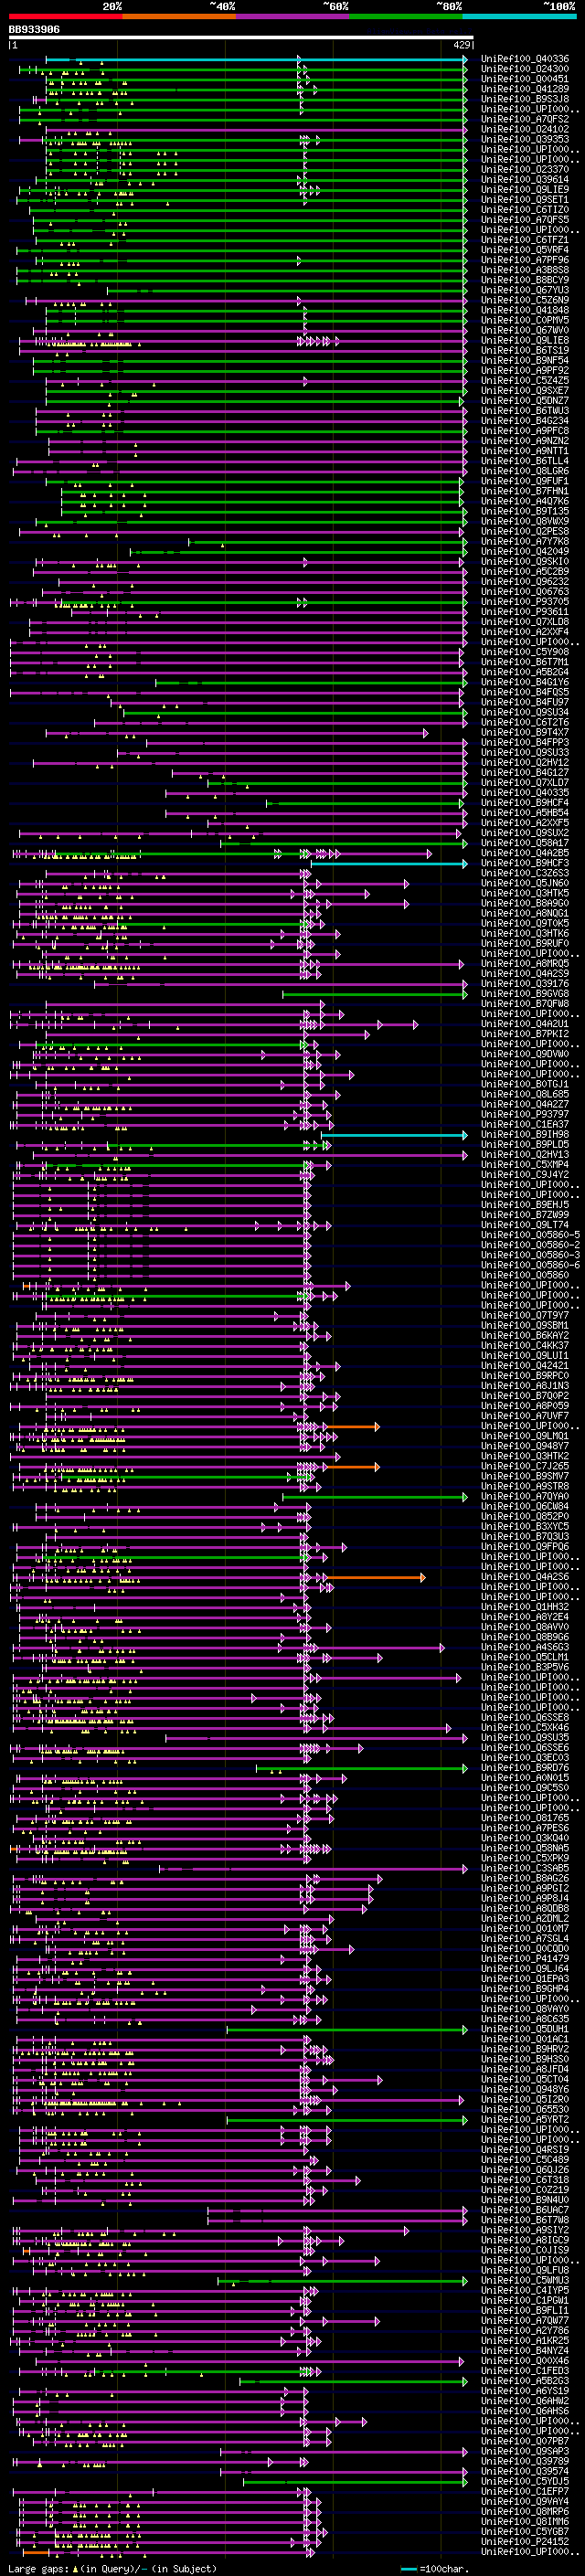The width and height of the screenshot is (585, 2576).
Task: Open hit UniRef100_Q41289
Action: pos(524,89)
